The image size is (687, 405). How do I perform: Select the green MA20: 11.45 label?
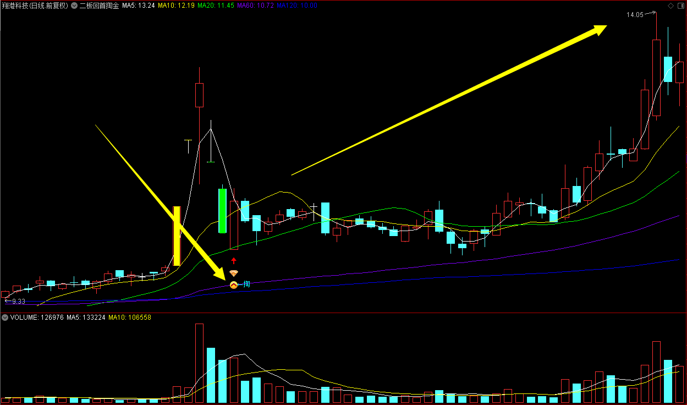216,6
